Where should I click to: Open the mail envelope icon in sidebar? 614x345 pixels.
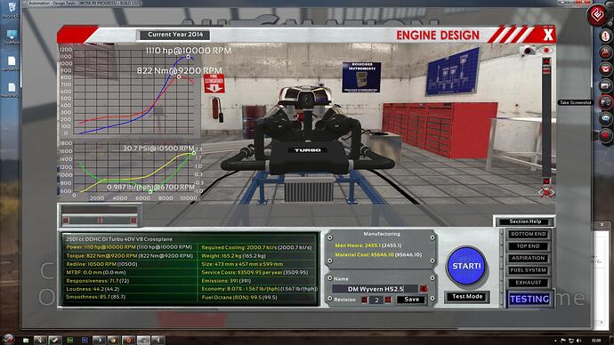605,69
